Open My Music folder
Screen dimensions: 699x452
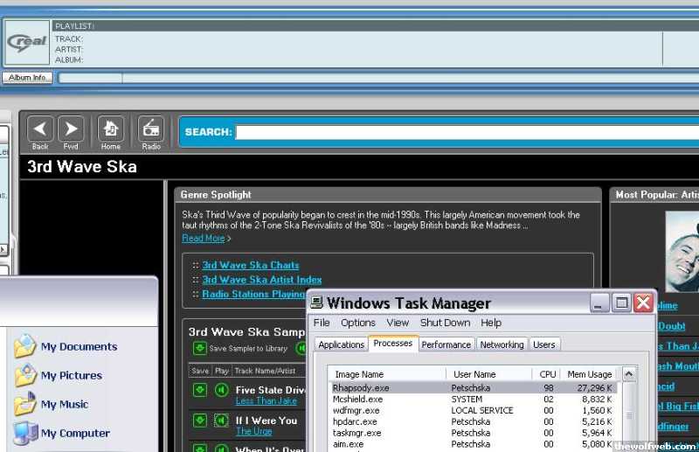[x=64, y=405]
